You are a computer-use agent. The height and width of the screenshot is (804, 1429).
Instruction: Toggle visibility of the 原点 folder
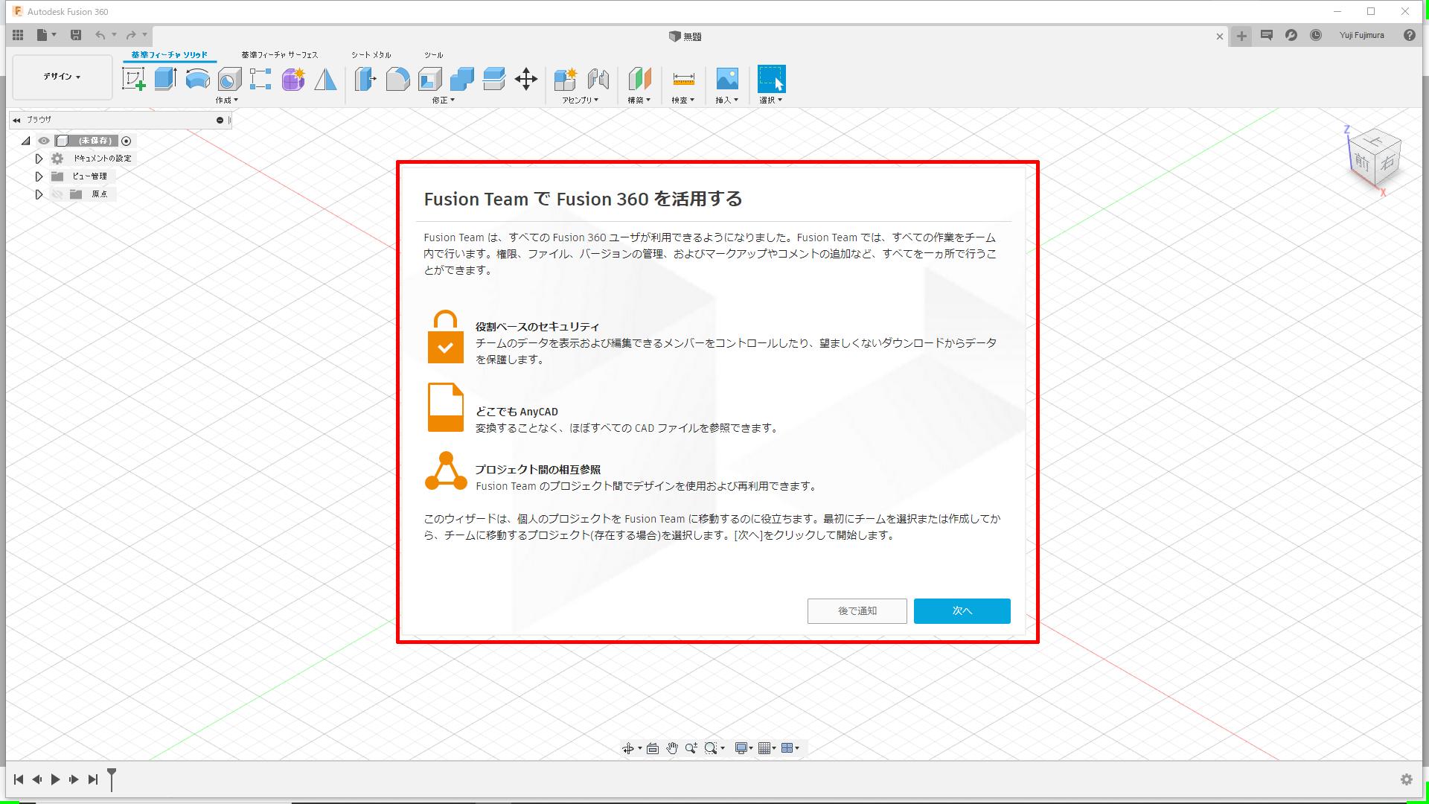(x=57, y=194)
